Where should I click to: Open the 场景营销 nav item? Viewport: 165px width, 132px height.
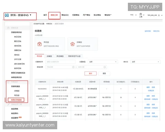coord(76,15)
